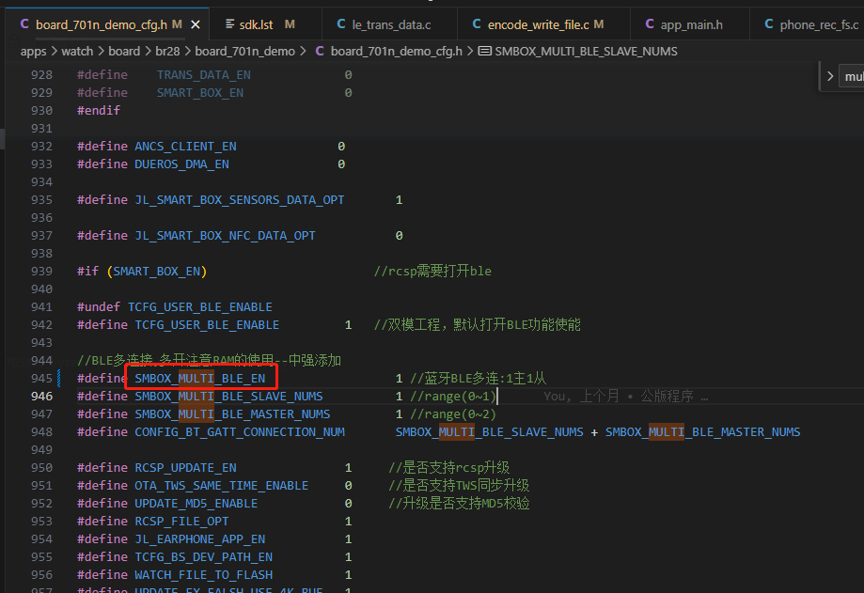Switch to the encode_write_file.c tab
The image size is (864, 593).
538,24
